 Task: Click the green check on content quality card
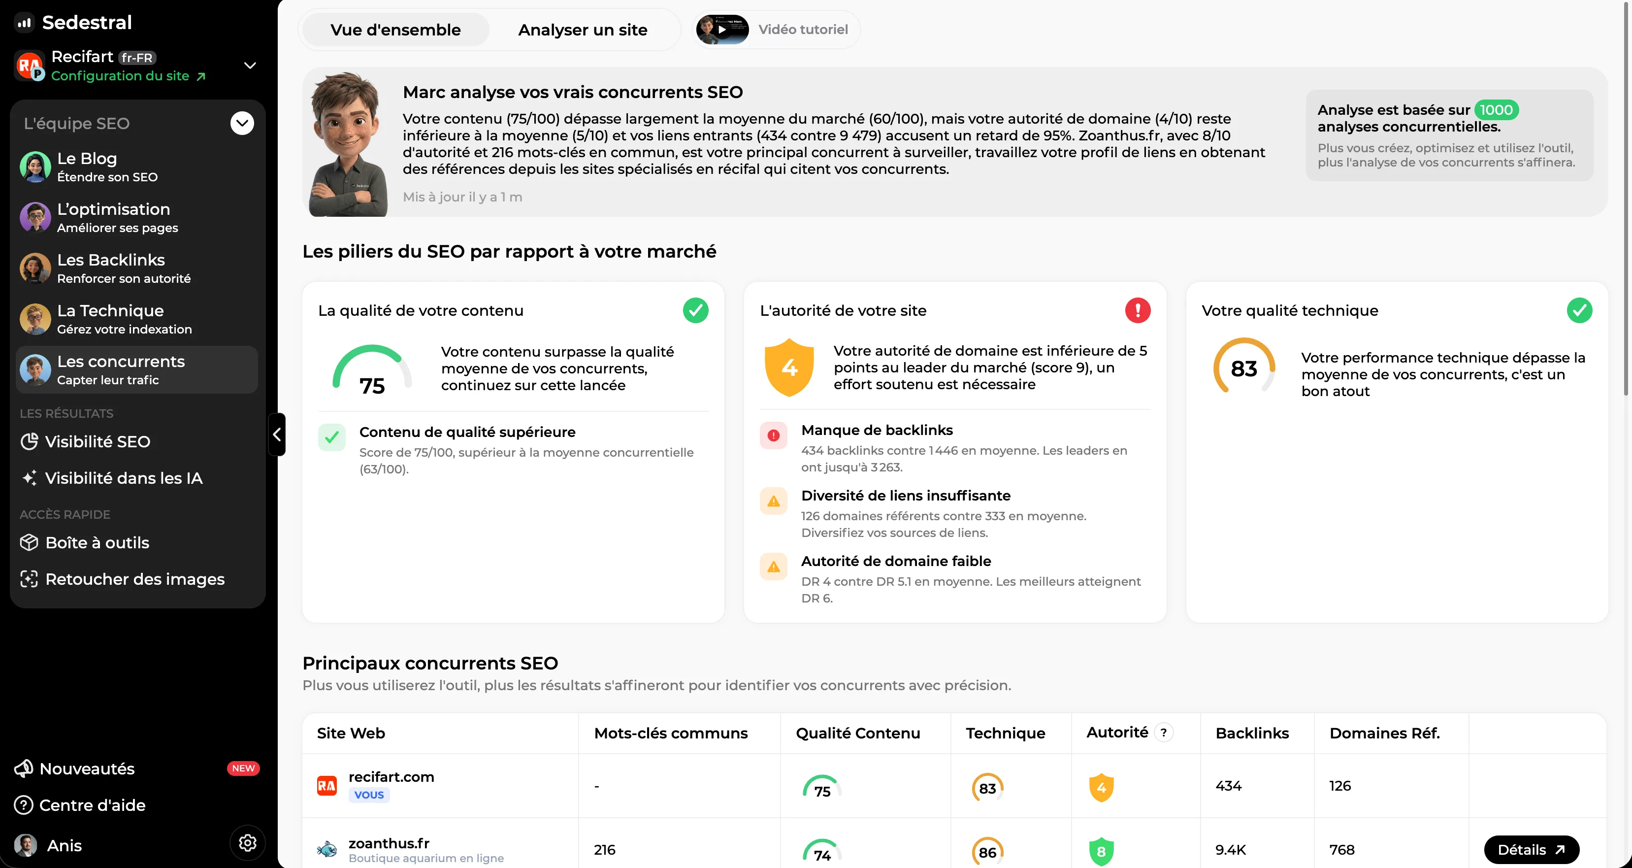pyautogui.click(x=696, y=310)
